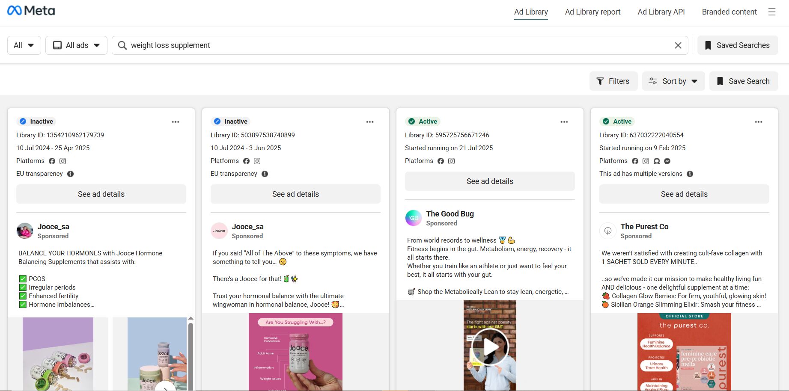Open three-dot menu for ad 595725756671246
Viewport: 789px width, 391px height.
[x=564, y=122]
